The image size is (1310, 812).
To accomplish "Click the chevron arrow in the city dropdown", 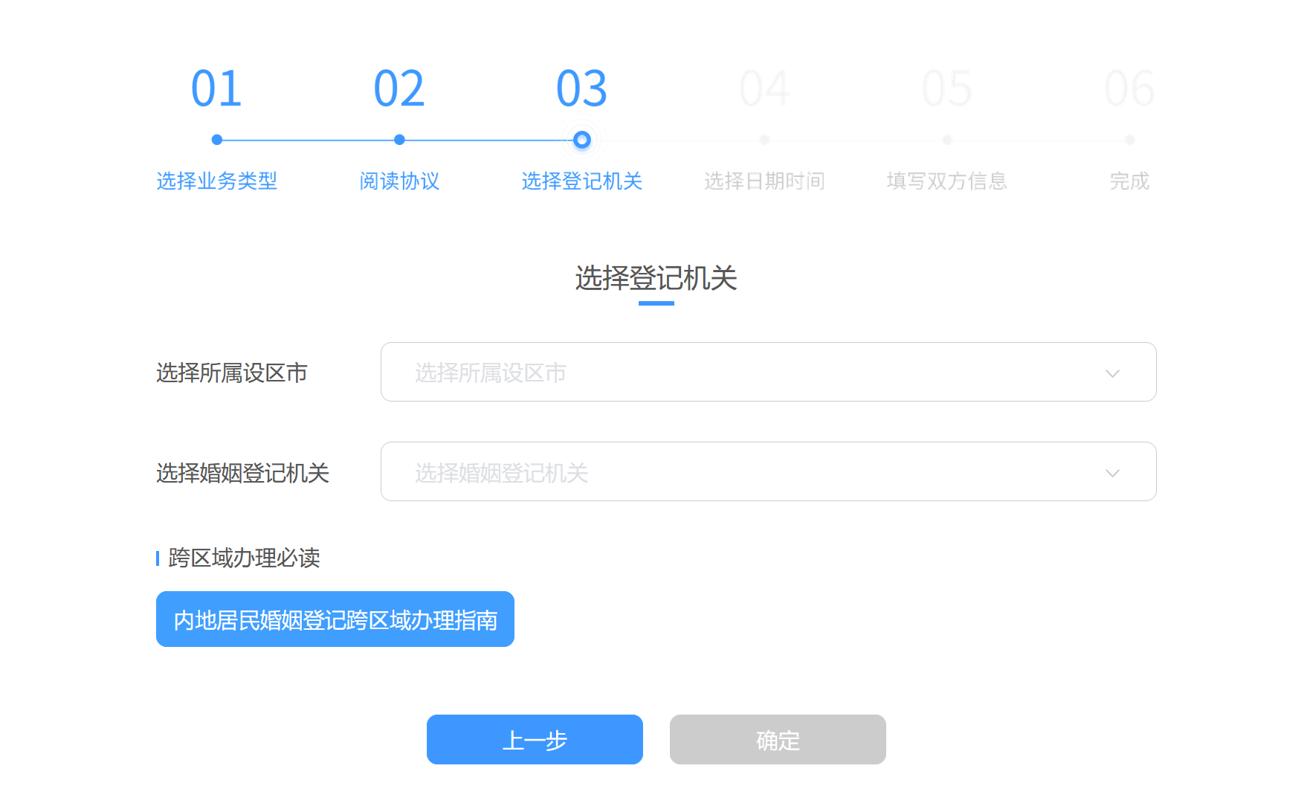I will [x=1111, y=373].
